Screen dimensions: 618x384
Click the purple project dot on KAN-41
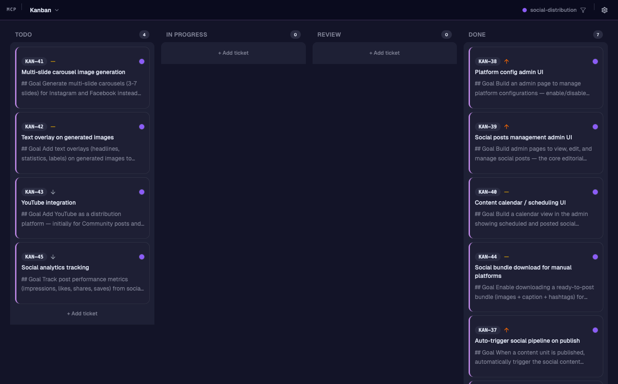pyautogui.click(x=142, y=61)
